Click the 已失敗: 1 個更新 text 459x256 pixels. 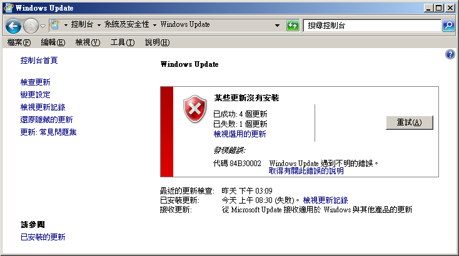point(240,124)
